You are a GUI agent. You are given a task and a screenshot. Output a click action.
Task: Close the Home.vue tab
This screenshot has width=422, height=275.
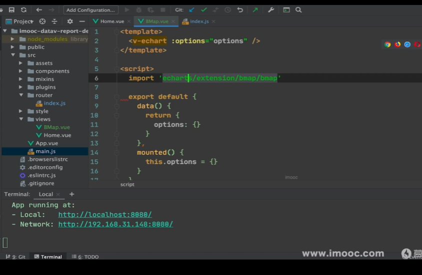pyautogui.click(x=129, y=21)
